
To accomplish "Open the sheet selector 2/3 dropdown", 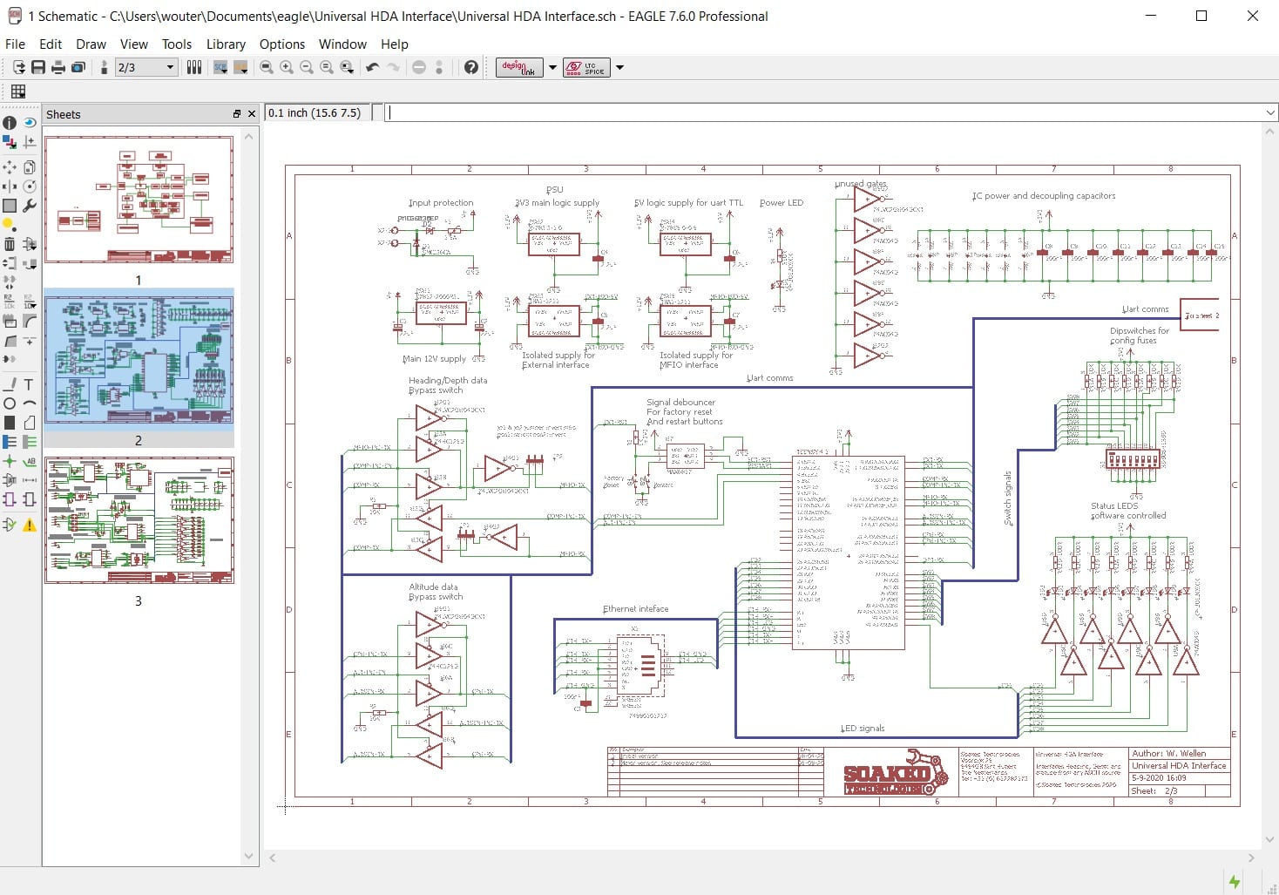I will point(146,67).
